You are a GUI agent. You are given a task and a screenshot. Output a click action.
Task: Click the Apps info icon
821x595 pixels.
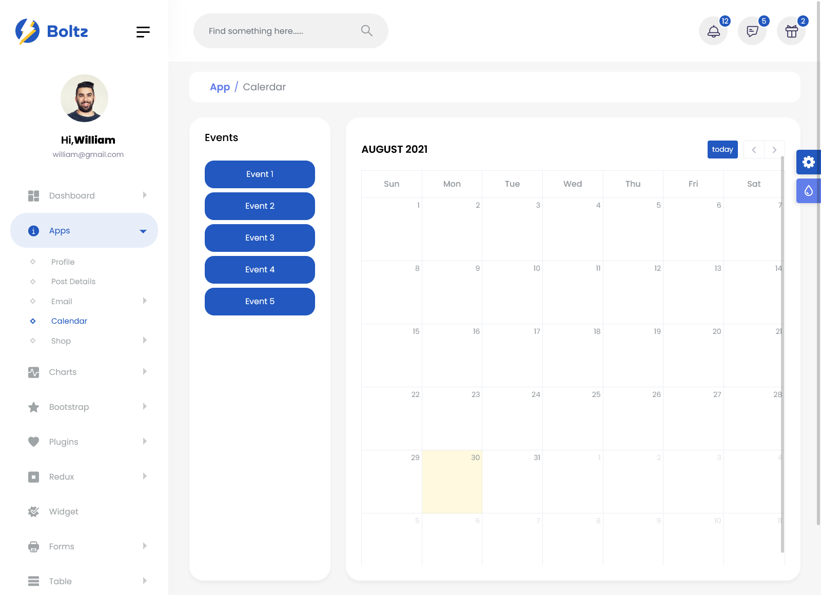click(x=33, y=231)
